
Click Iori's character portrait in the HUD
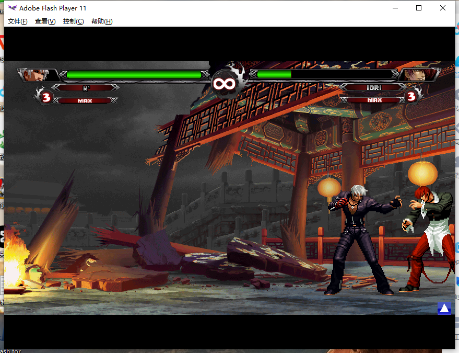[x=418, y=75]
